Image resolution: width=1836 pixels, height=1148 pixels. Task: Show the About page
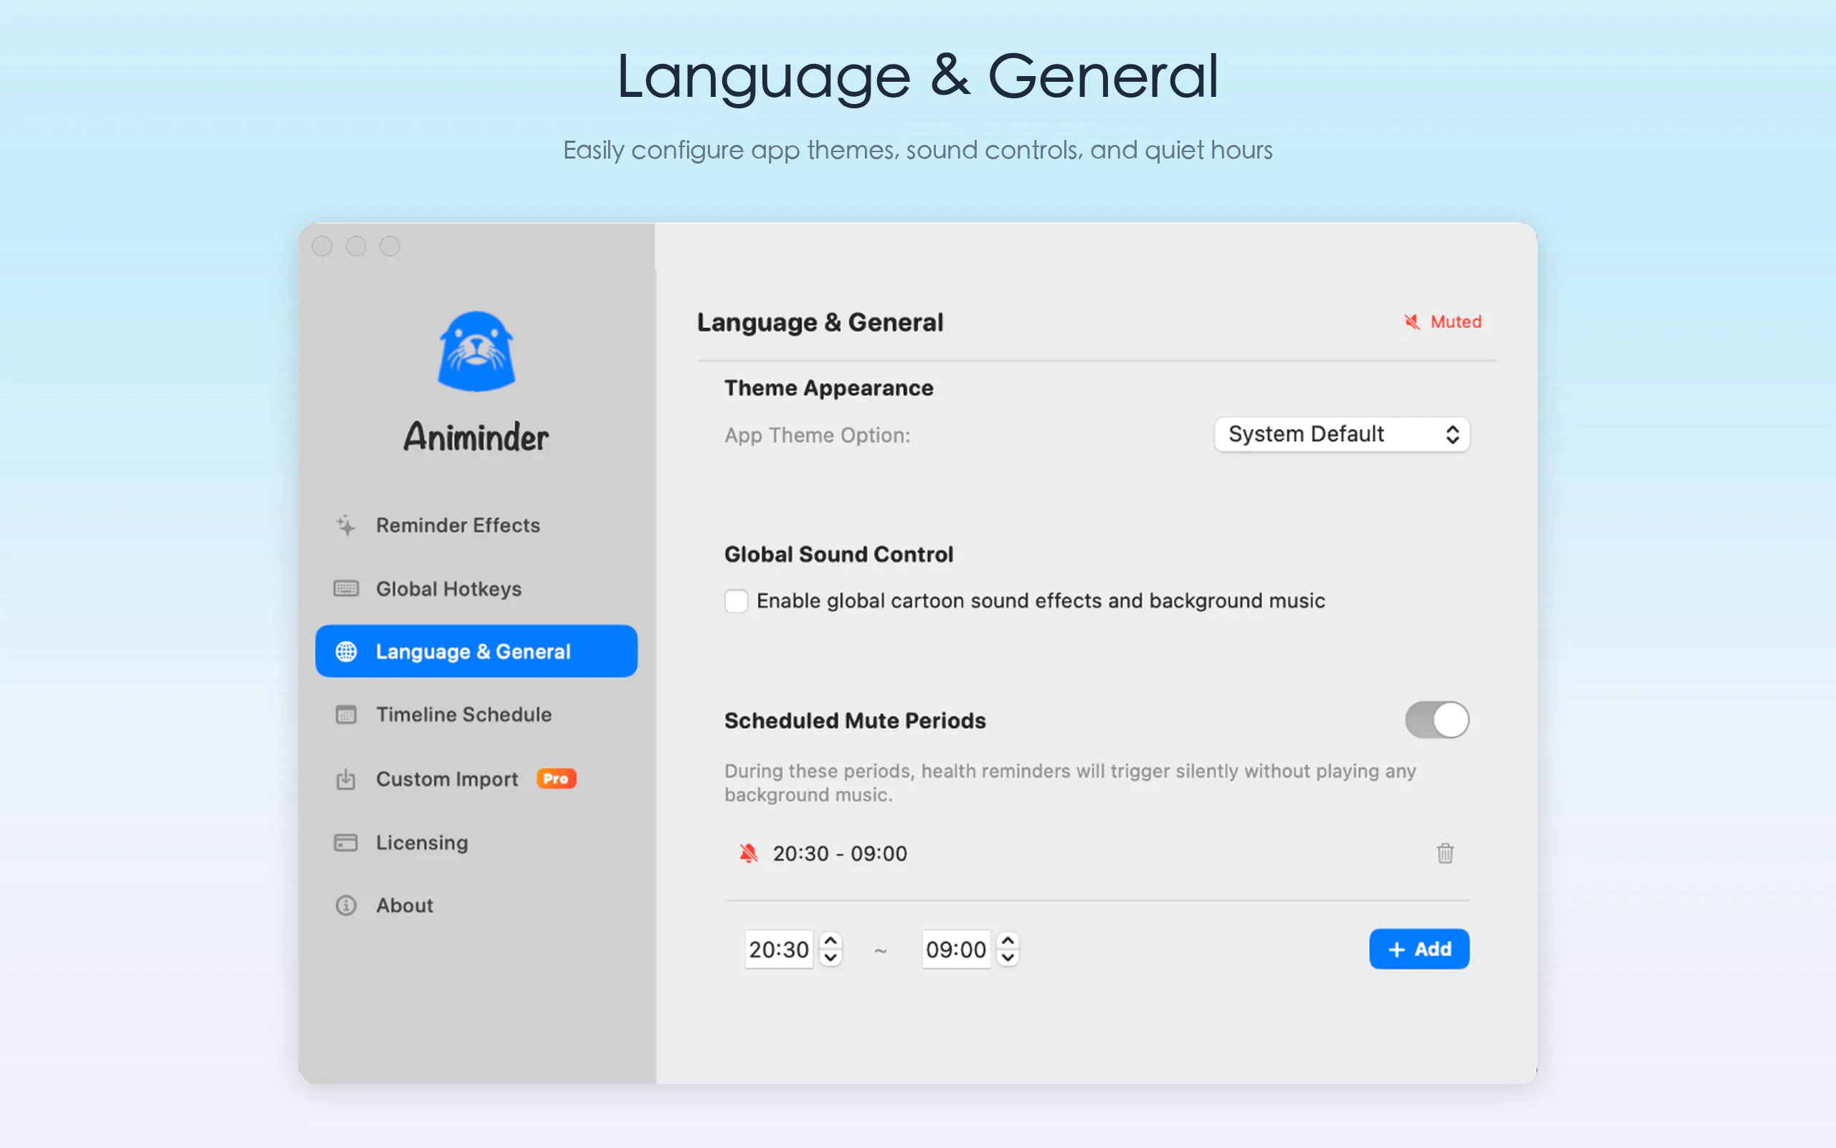click(x=475, y=905)
